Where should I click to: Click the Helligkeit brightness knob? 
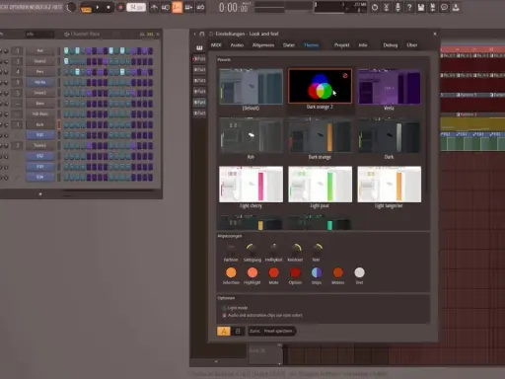click(x=273, y=249)
